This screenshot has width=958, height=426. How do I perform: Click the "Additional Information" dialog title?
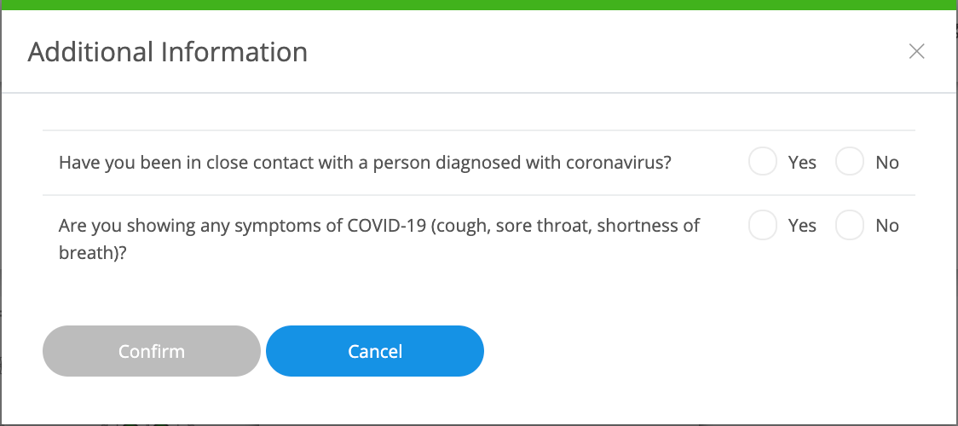click(x=168, y=52)
